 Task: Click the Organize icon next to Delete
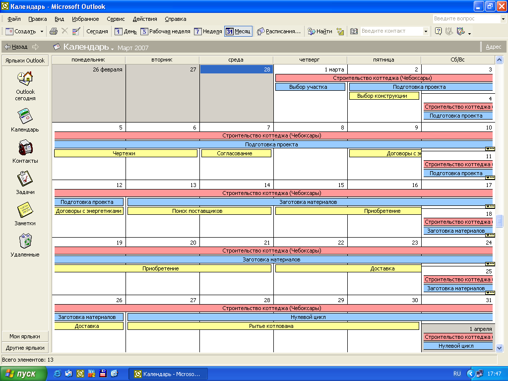coord(76,31)
